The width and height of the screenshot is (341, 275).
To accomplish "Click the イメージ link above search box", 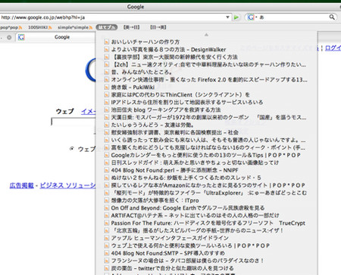I will (89, 112).
